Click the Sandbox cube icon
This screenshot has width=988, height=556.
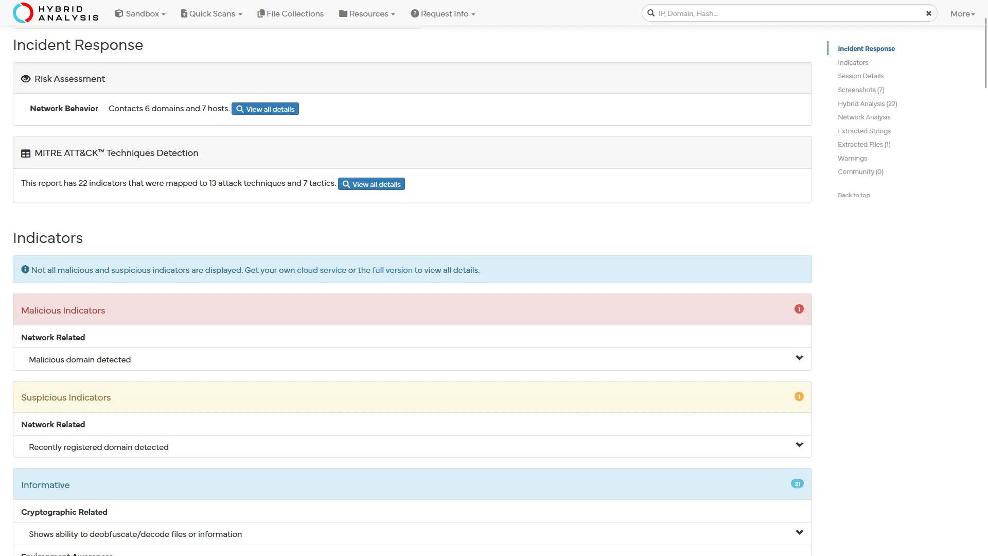pyautogui.click(x=119, y=13)
